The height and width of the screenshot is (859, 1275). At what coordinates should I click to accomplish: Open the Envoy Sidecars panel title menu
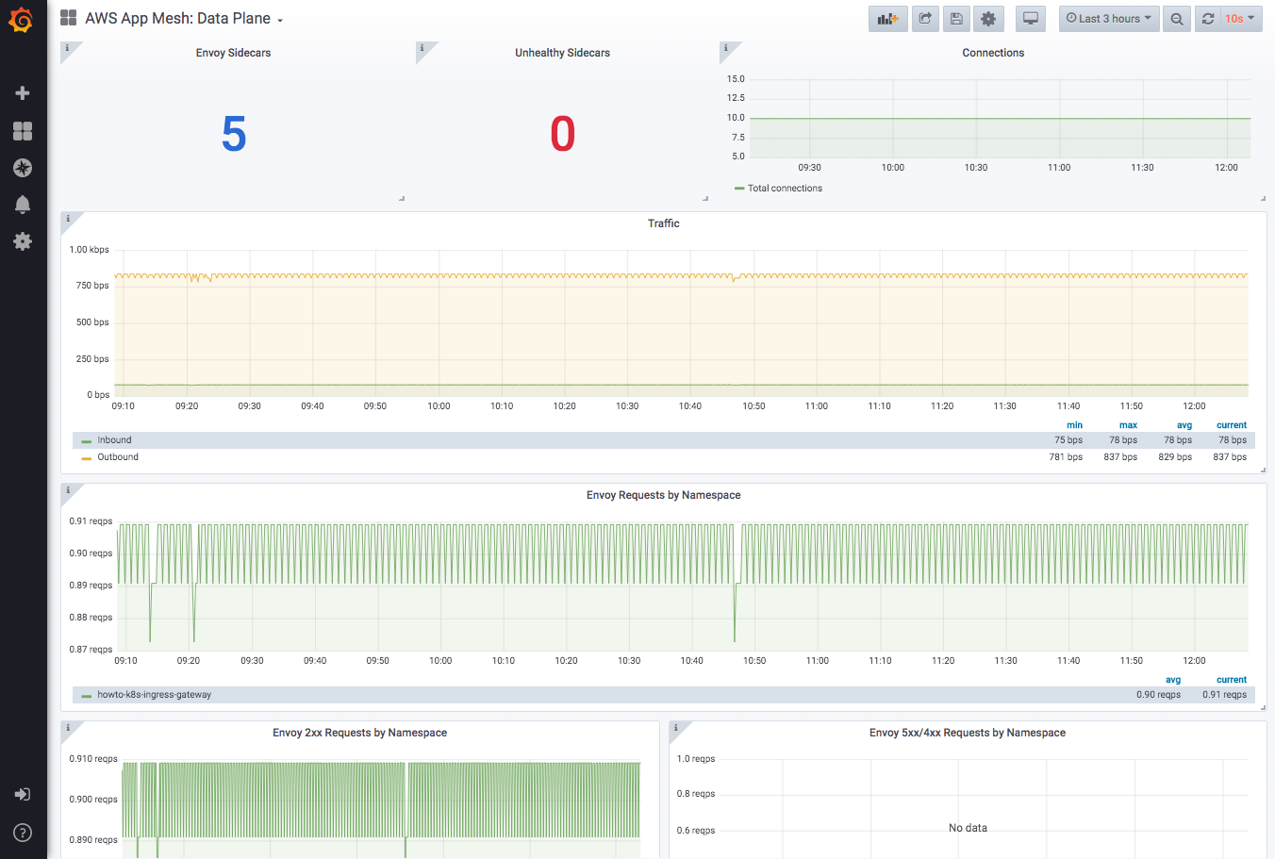coord(233,53)
